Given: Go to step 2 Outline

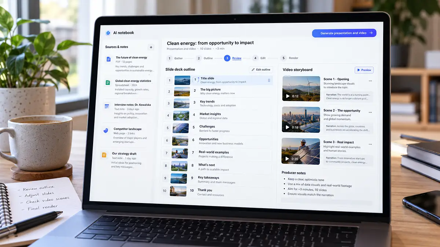Looking at the screenshot, I should pyautogui.click(x=204, y=58).
